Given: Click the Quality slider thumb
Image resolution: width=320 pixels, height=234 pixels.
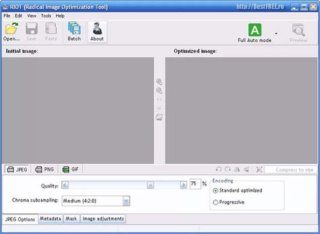Looking at the screenshot, I should [150, 185].
